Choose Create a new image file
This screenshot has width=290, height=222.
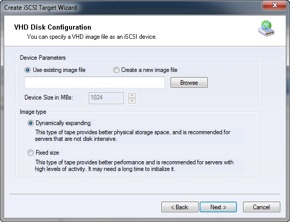tap(146, 70)
